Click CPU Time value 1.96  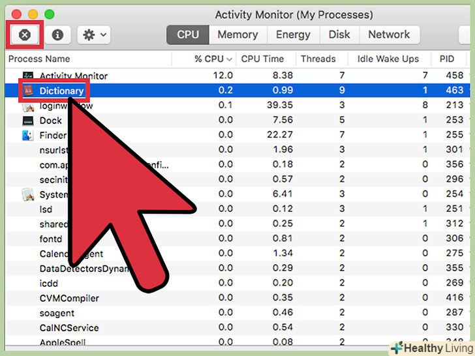[283, 149]
